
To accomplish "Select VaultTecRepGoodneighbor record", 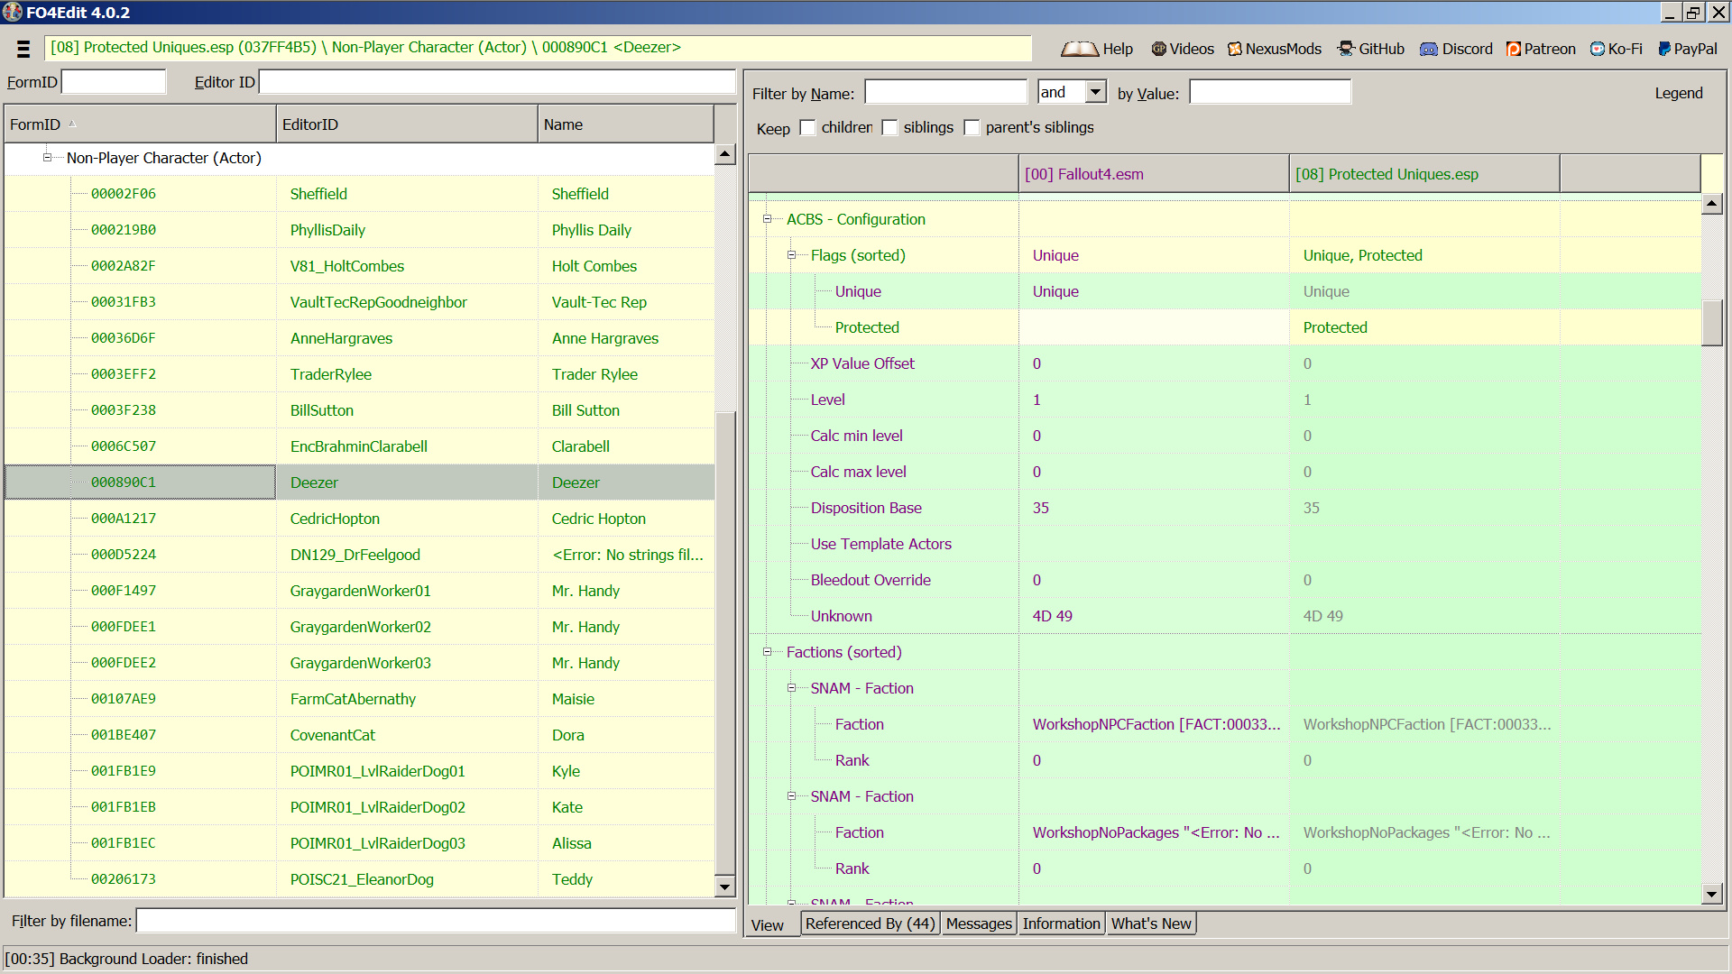I will [x=360, y=302].
